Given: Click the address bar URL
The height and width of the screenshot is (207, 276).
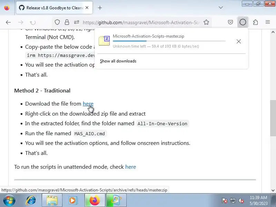Looking at the screenshot, I should pos(141,22).
